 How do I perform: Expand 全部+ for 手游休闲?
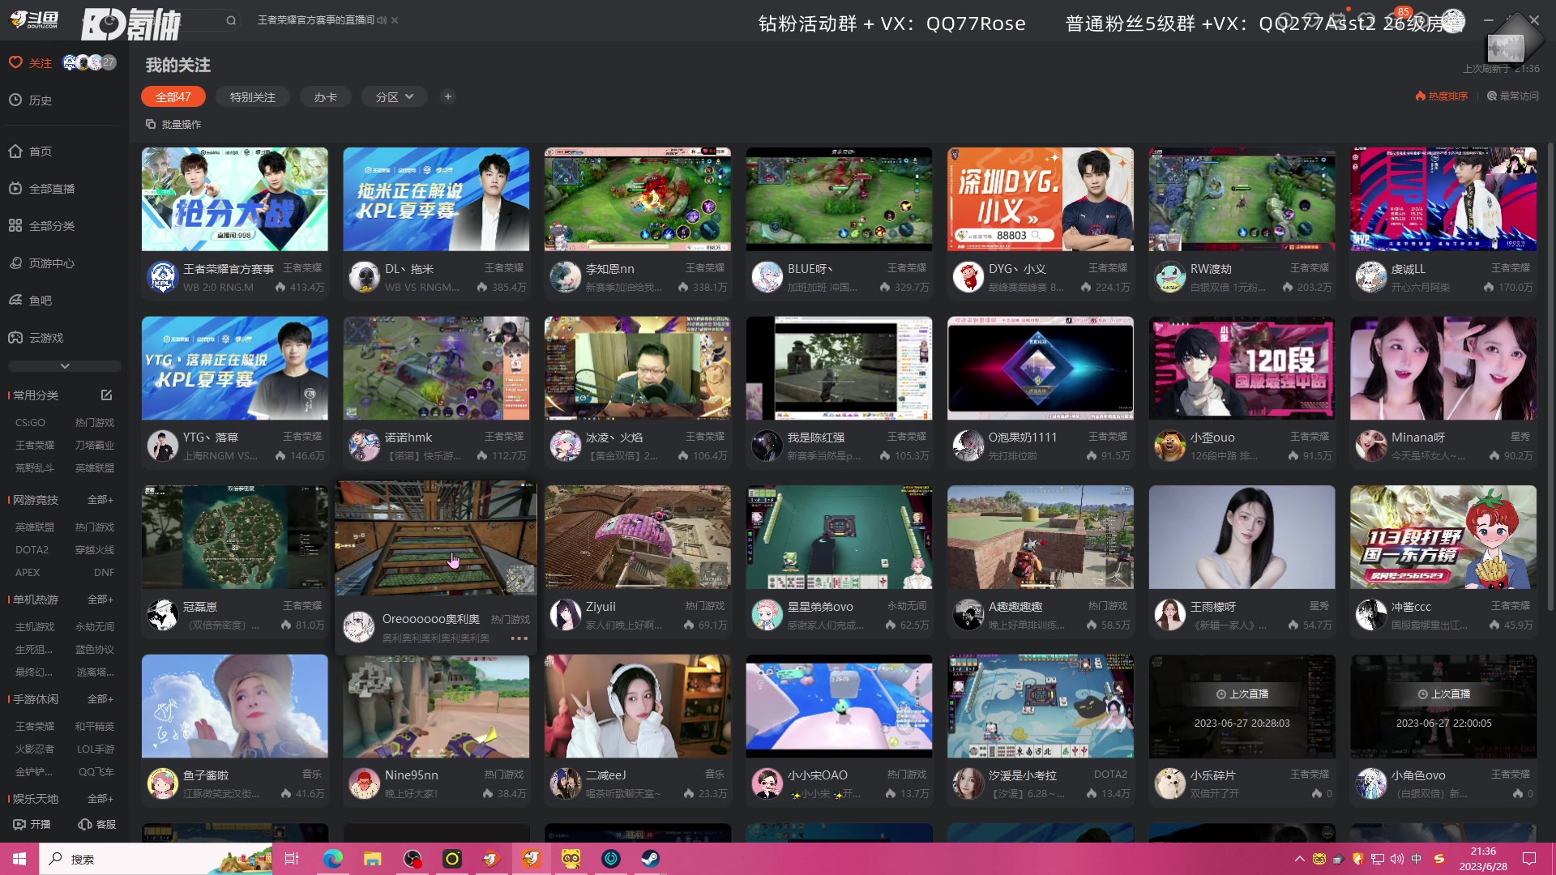pos(100,699)
